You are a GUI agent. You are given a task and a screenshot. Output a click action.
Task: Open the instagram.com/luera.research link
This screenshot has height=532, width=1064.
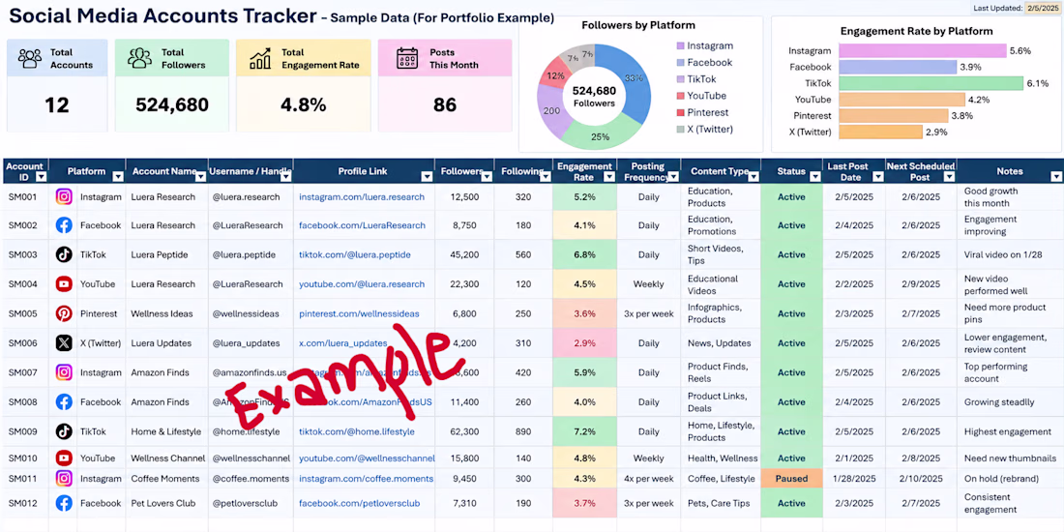pyautogui.click(x=363, y=196)
